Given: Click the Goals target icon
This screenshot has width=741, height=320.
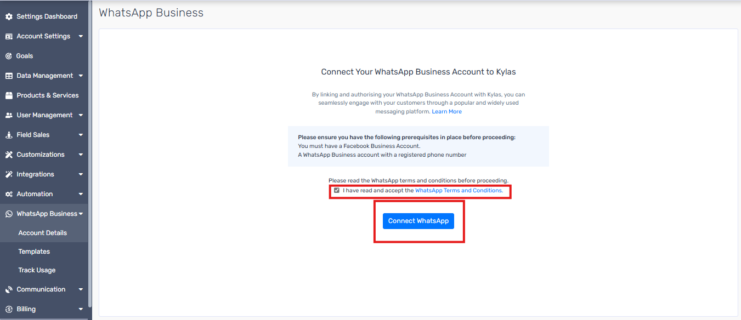Looking at the screenshot, I should 9,56.
